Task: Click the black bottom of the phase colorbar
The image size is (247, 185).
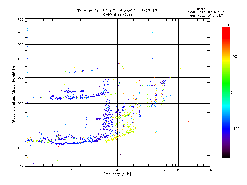Action: pyautogui.click(x=226, y=155)
